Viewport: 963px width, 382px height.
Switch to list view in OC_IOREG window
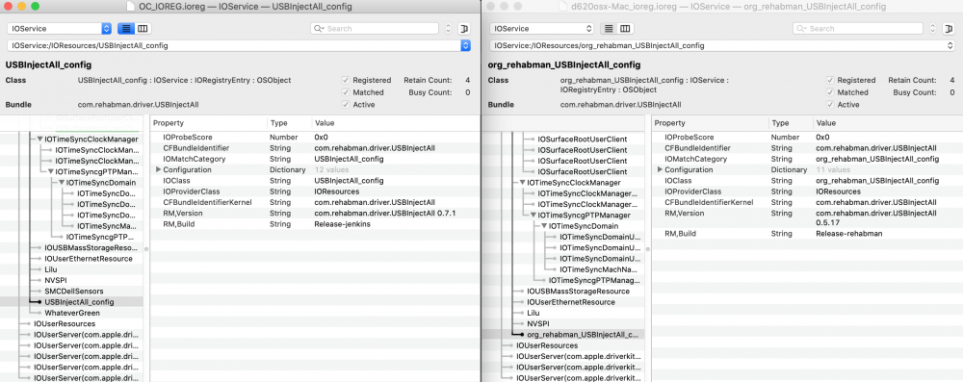(x=125, y=28)
